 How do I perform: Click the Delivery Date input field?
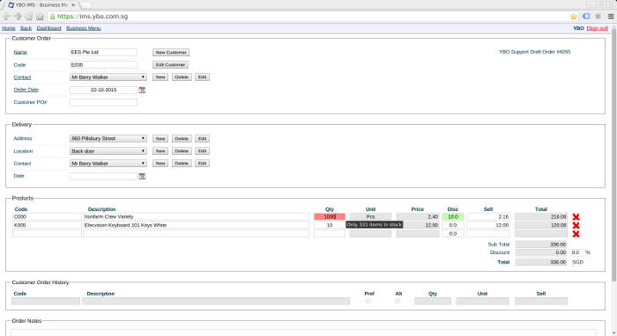point(103,176)
